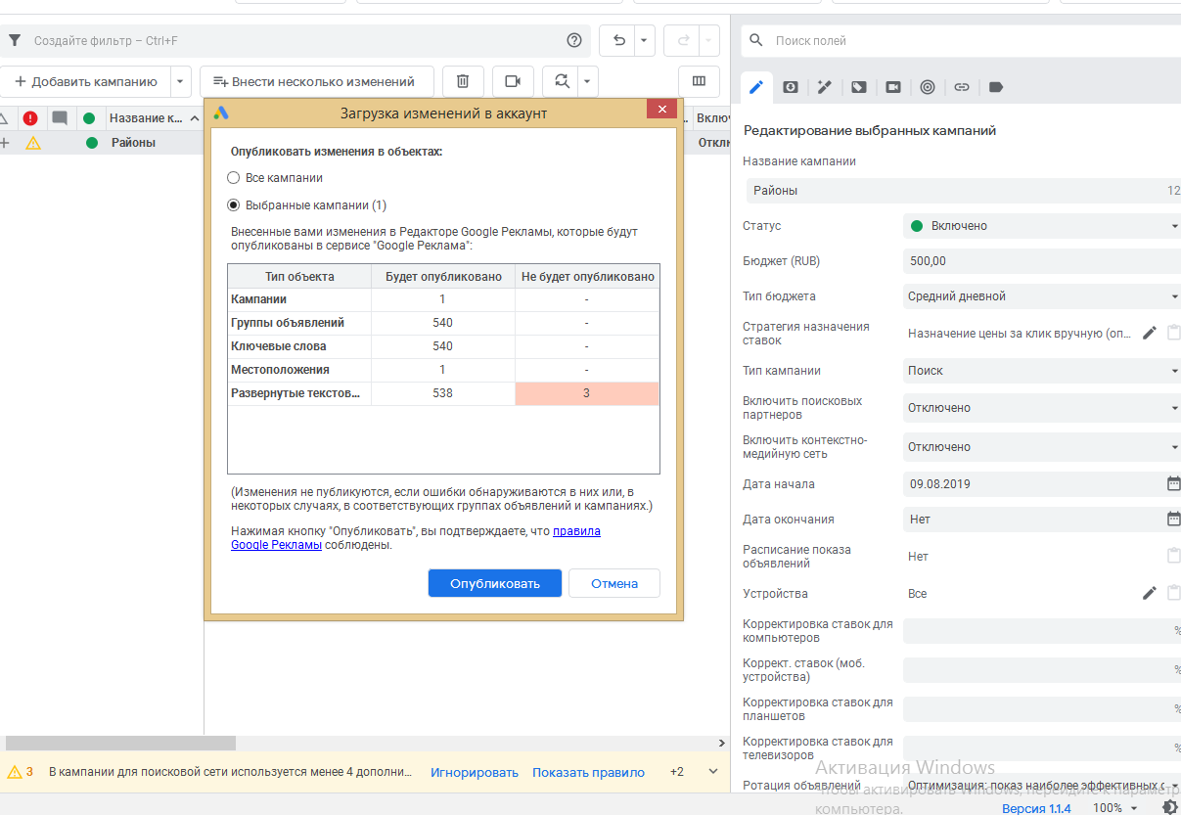Select the Районы campaign row name

pyautogui.click(x=132, y=143)
